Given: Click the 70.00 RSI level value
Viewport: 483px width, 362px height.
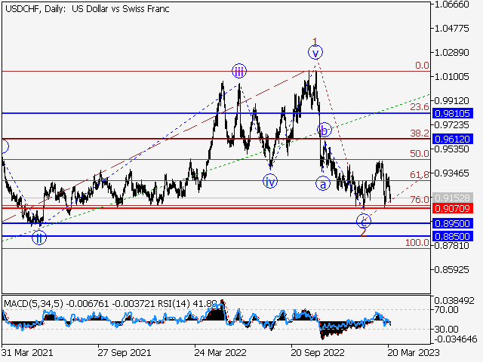Looking at the screenshot, I should [x=446, y=310].
